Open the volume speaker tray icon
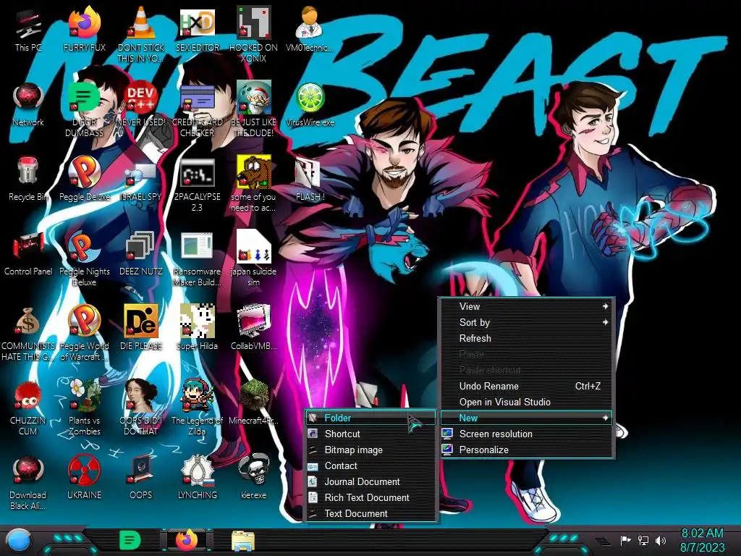The width and height of the screenshot is (741, 556). coord(661,540)
